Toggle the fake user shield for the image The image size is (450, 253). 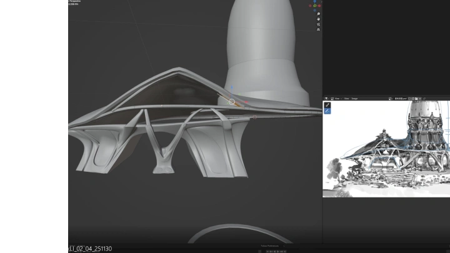409,99
